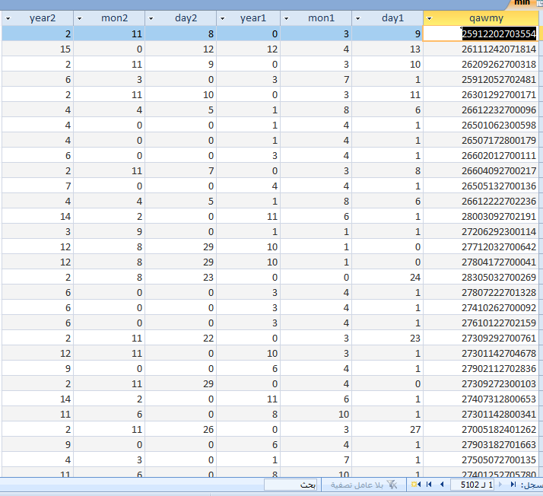Click day2 value 26 in row 27005182401262
This screenshot has width=543, height=496.
pos(181,430)
